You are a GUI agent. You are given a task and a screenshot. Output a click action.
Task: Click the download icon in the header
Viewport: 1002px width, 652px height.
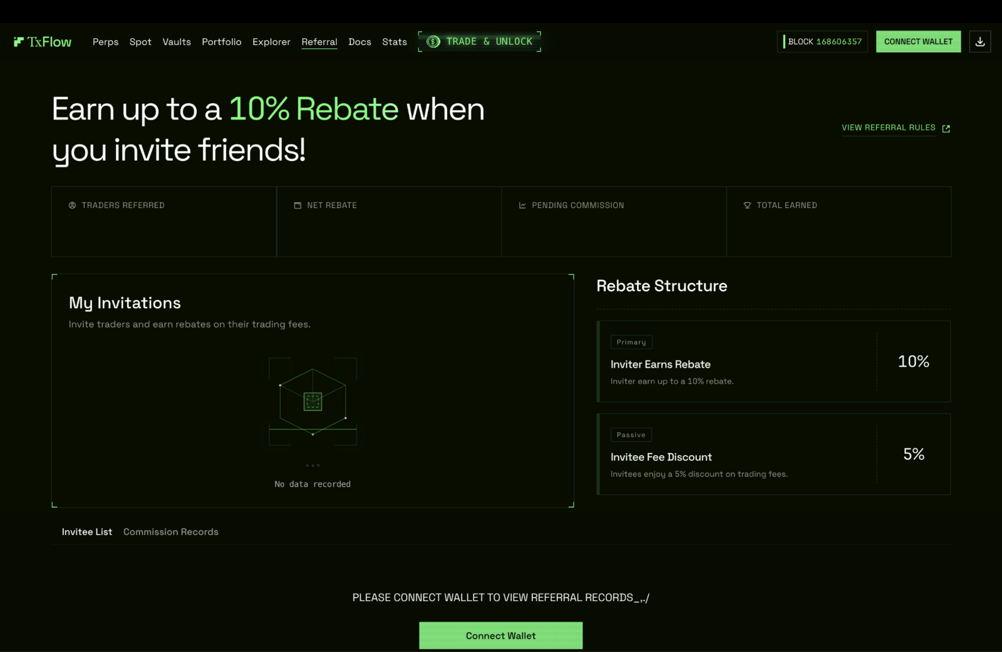(x=980, y=41)
